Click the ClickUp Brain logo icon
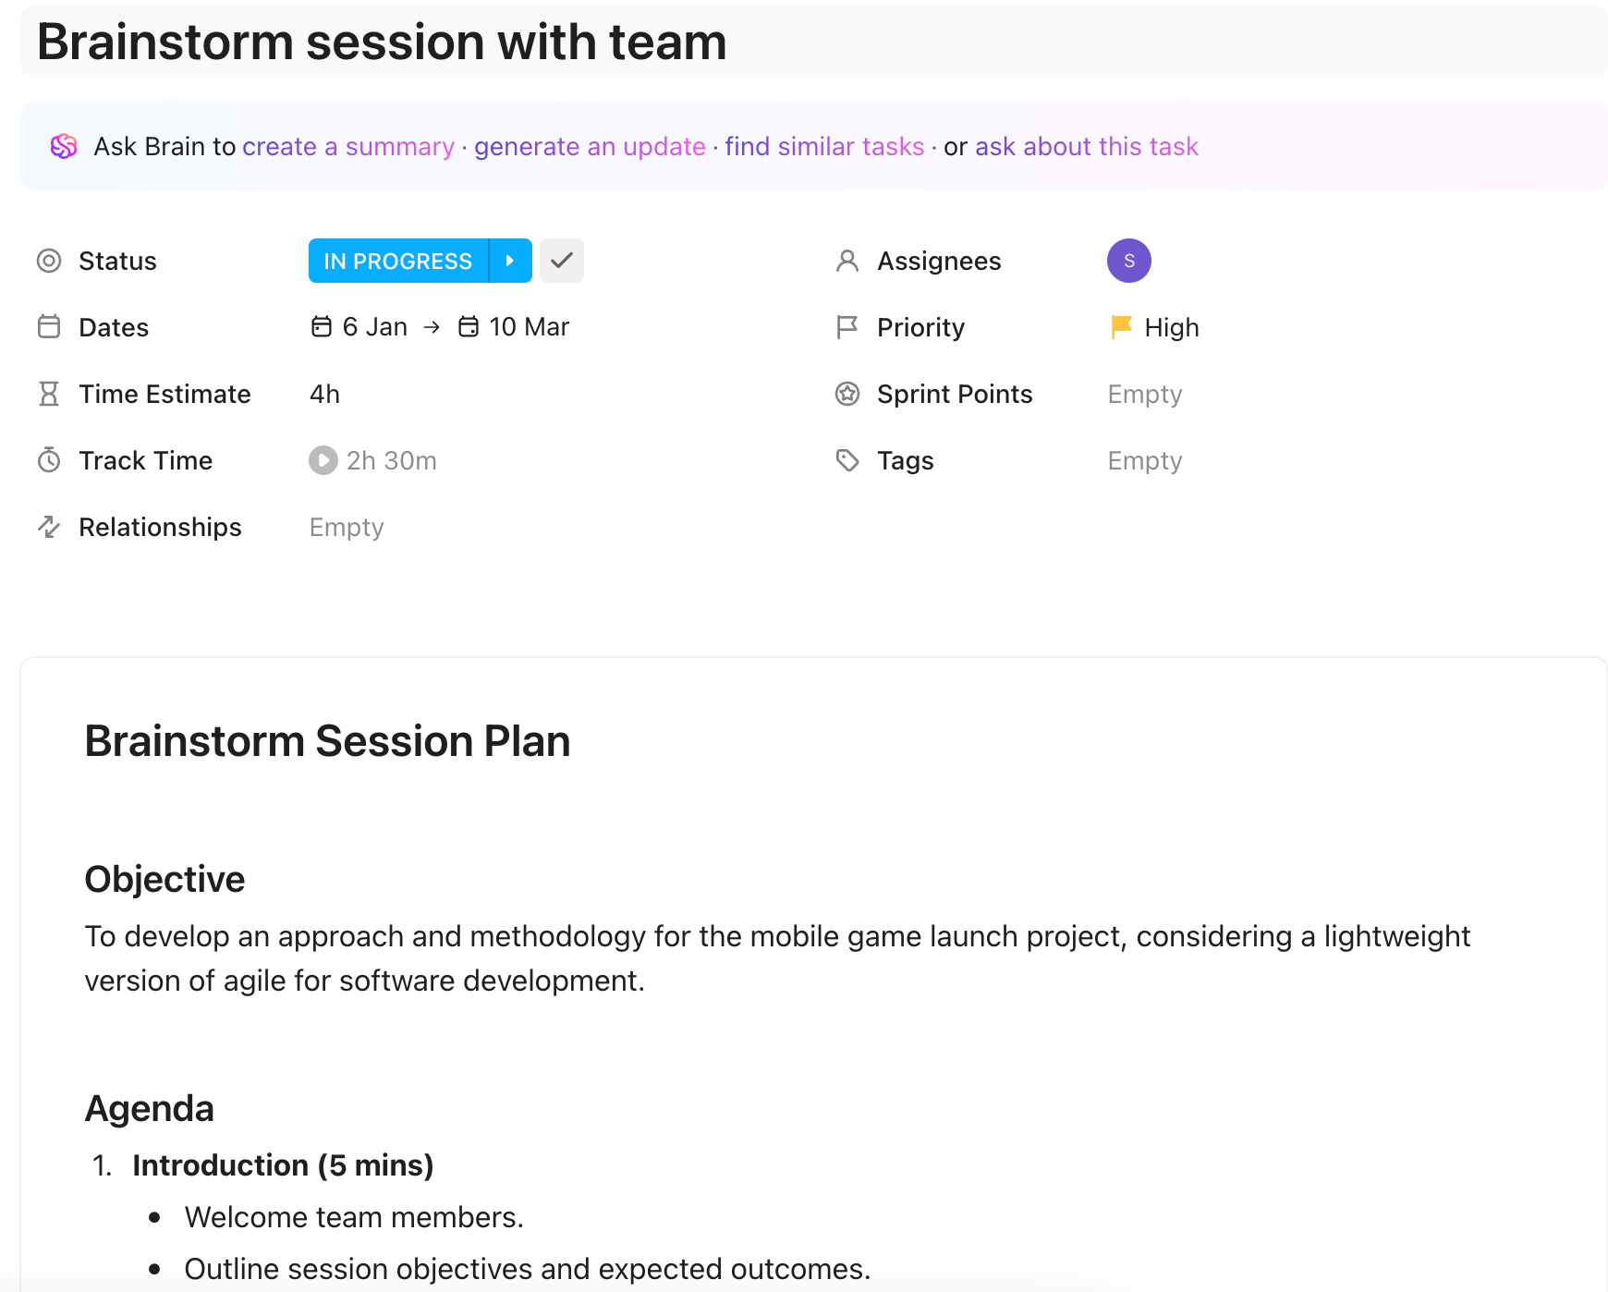This screenshot has height=1292, width=1608. (64, 146)
